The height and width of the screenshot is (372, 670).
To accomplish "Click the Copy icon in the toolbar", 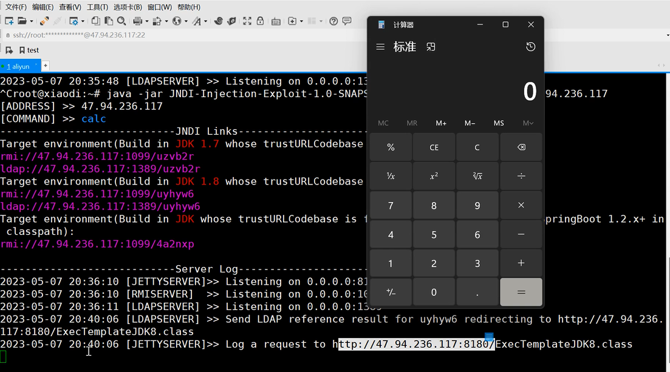I will tap(96, 21).
